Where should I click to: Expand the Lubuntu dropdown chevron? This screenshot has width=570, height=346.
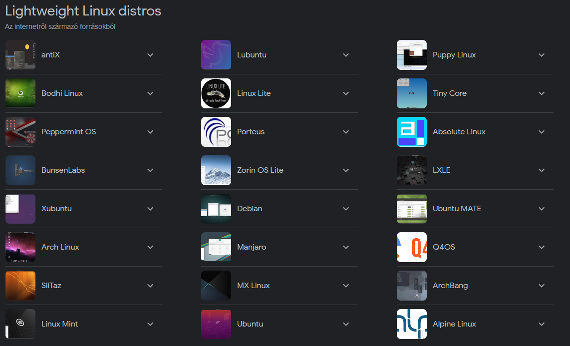click(346, 55)
